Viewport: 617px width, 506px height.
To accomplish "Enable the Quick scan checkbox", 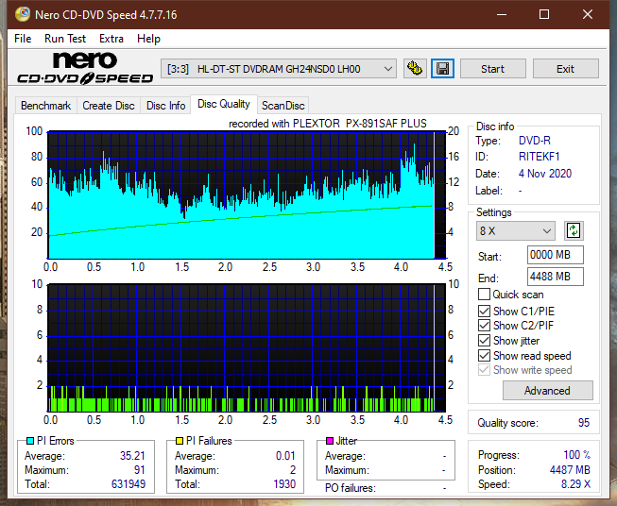I will coord(484,295).
